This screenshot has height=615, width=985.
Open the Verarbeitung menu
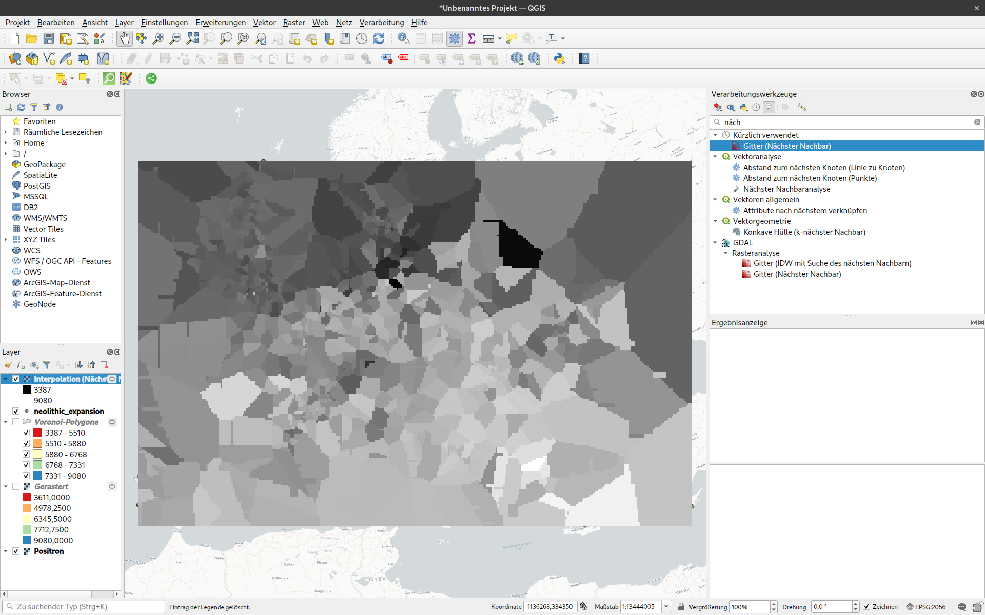coord(381,23)
